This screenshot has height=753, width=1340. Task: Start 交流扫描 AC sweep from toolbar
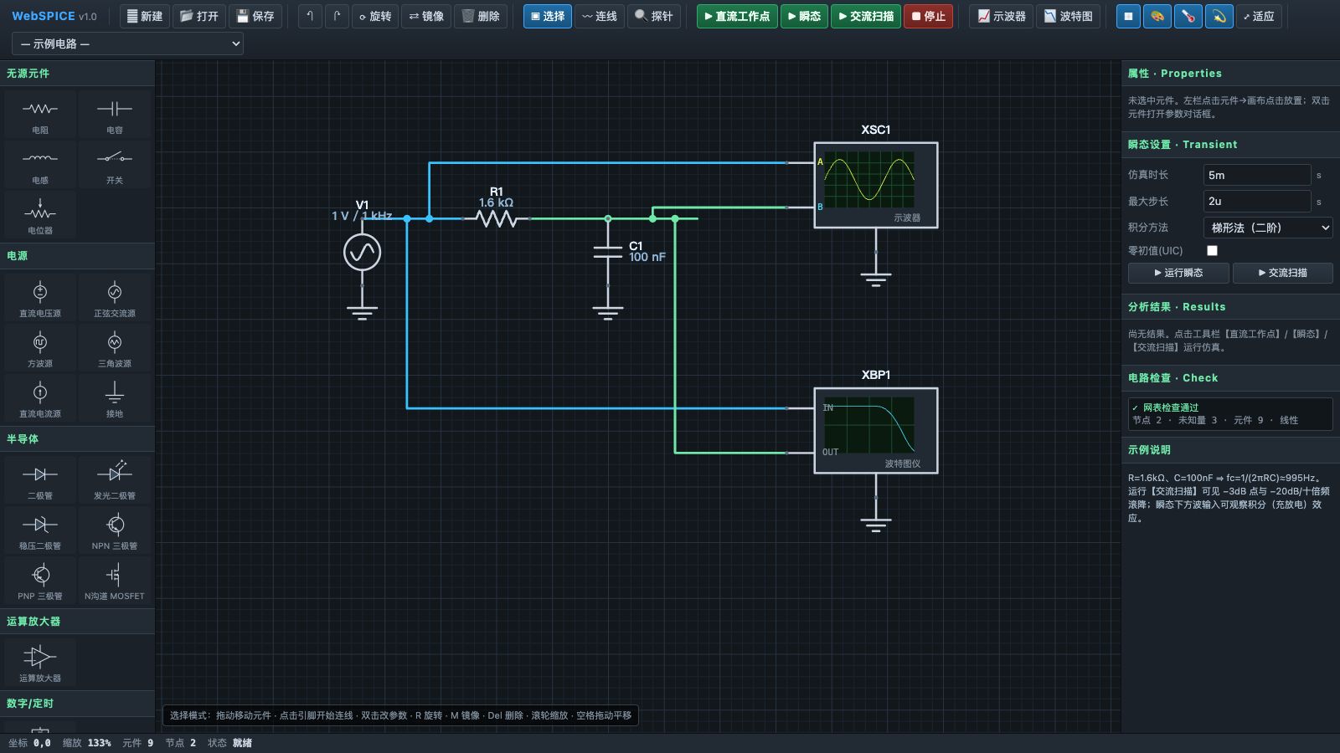coord(866,16)
